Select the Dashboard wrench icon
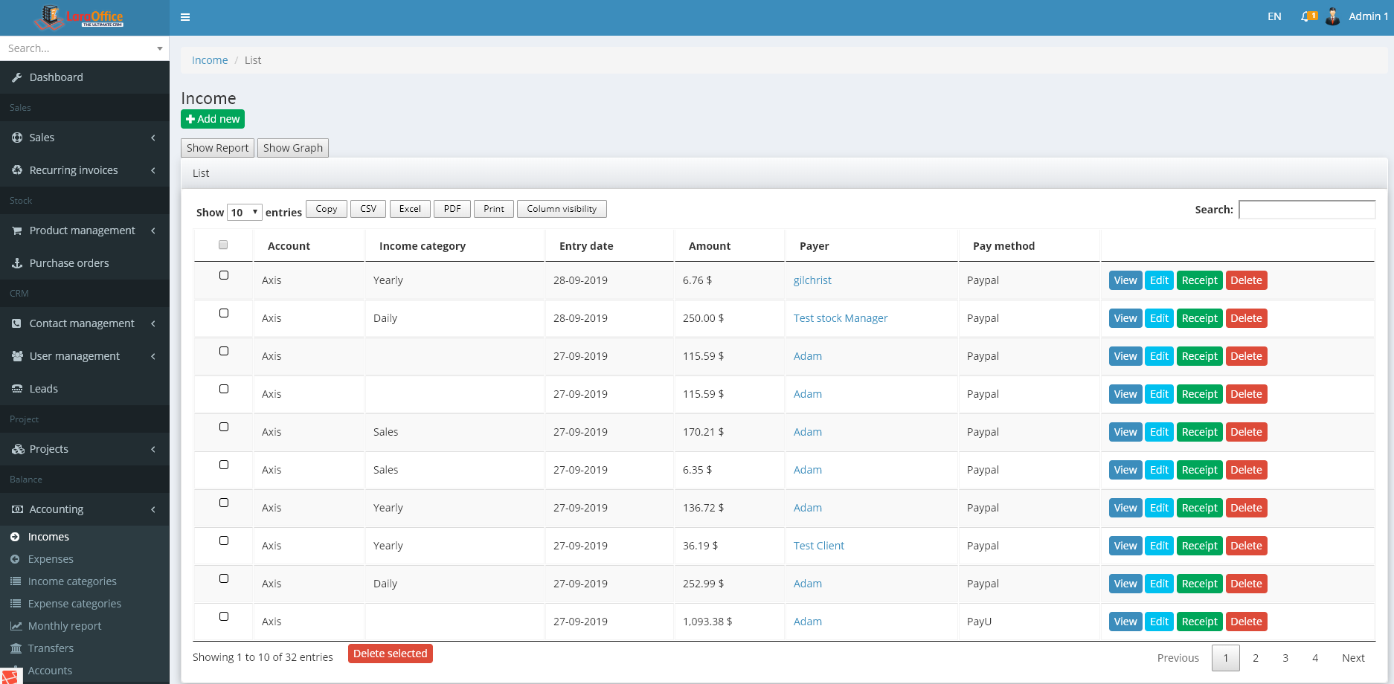The height and width of the screenshot is (684, 1394). coord(16,77)
